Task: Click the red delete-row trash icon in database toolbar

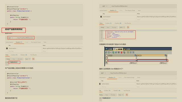Action: point(121,52)
